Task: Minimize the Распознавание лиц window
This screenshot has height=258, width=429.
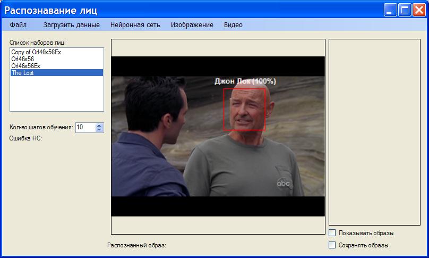Action: [390, 10]
